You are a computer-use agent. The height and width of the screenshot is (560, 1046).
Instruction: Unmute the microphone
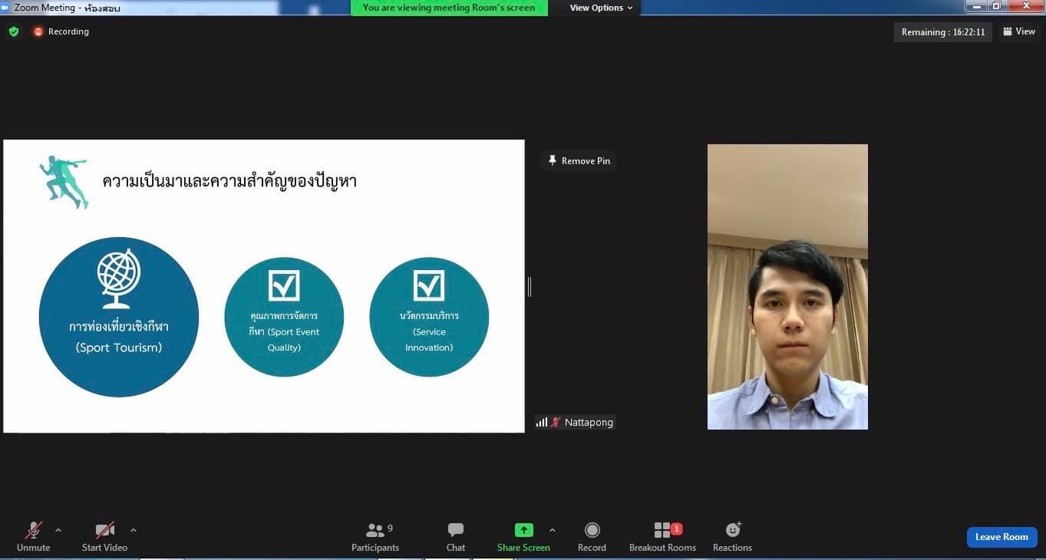coord(33,531)
